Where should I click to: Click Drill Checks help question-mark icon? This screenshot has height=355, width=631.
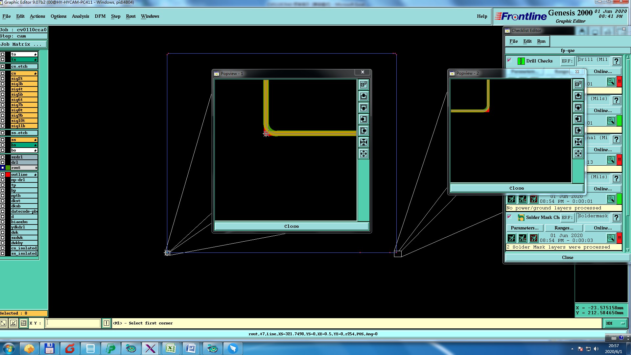[x=616, y=61]
